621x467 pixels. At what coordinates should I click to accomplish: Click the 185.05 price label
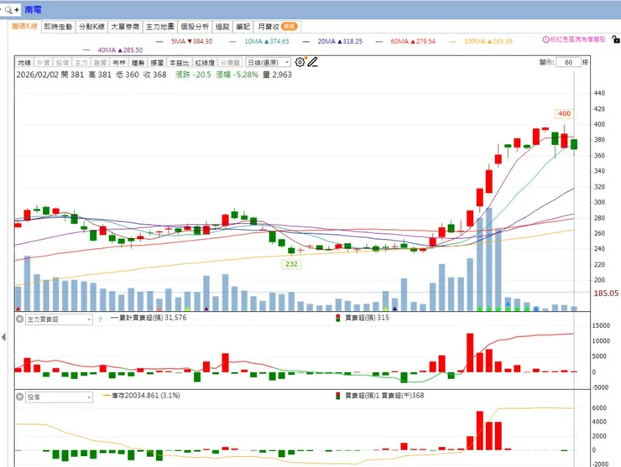(x=606, y=293)
